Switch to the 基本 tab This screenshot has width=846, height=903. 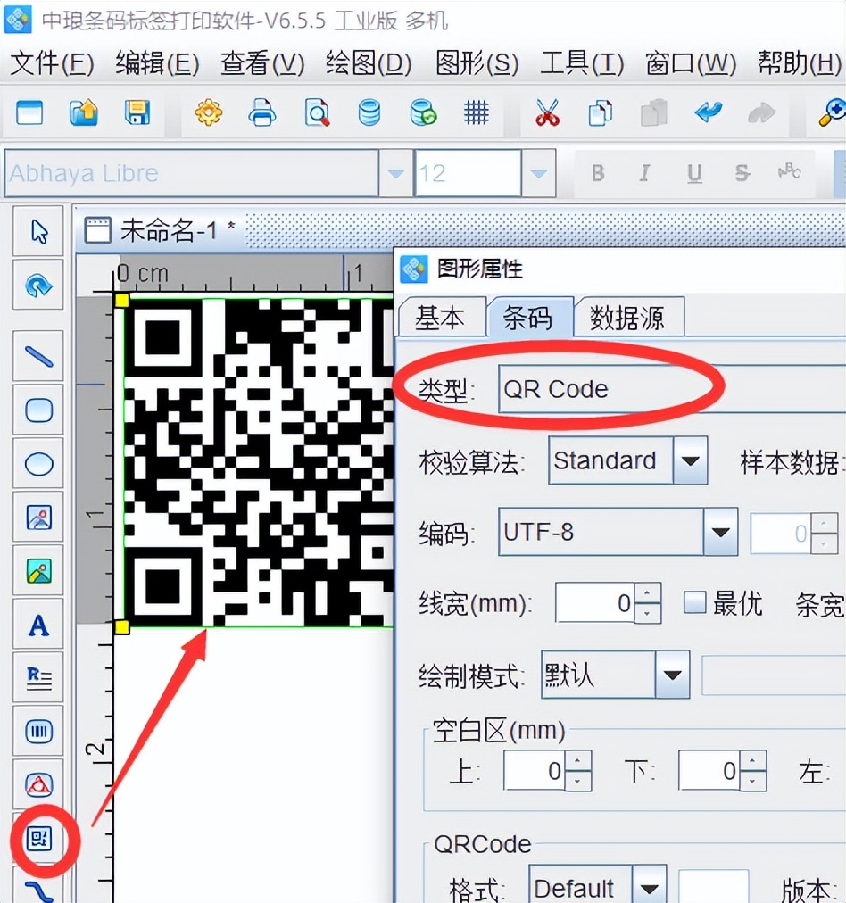pos(441,318)
